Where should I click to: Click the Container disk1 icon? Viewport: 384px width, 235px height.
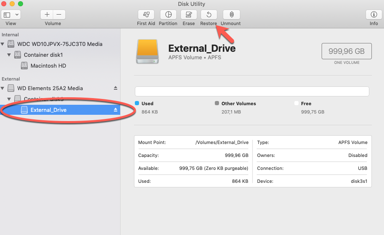tap(18, 55)
